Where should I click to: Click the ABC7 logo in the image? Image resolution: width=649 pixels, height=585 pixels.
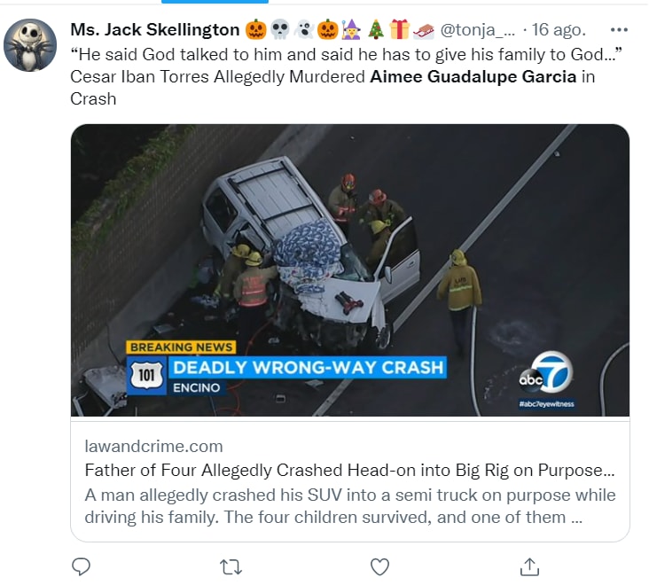546,374
